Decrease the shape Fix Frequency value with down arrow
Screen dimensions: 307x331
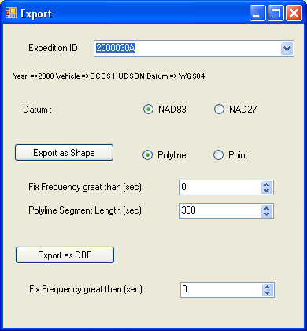coord(267,191)
